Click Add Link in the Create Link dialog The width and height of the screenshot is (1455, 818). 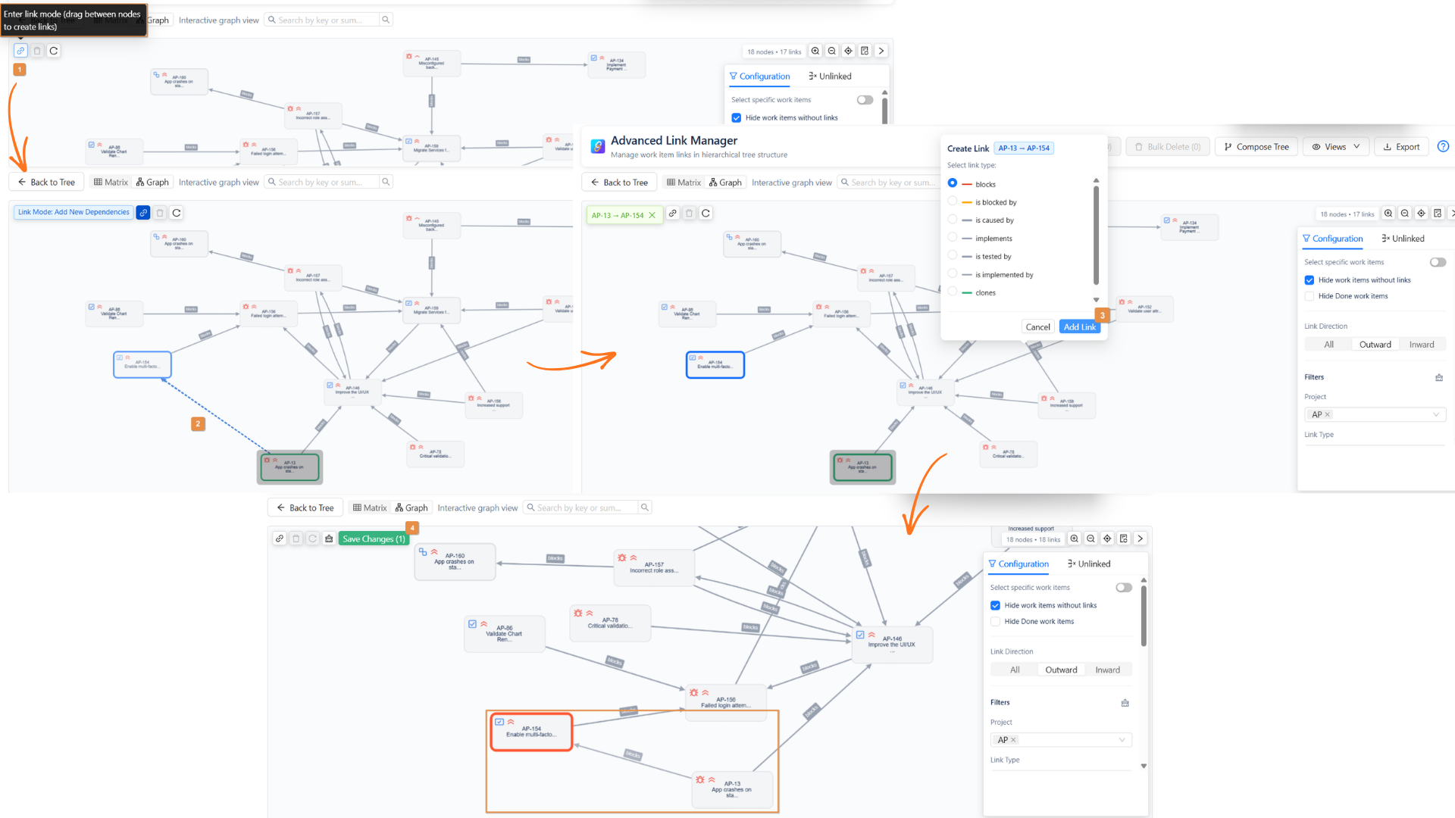point(1079,326)
